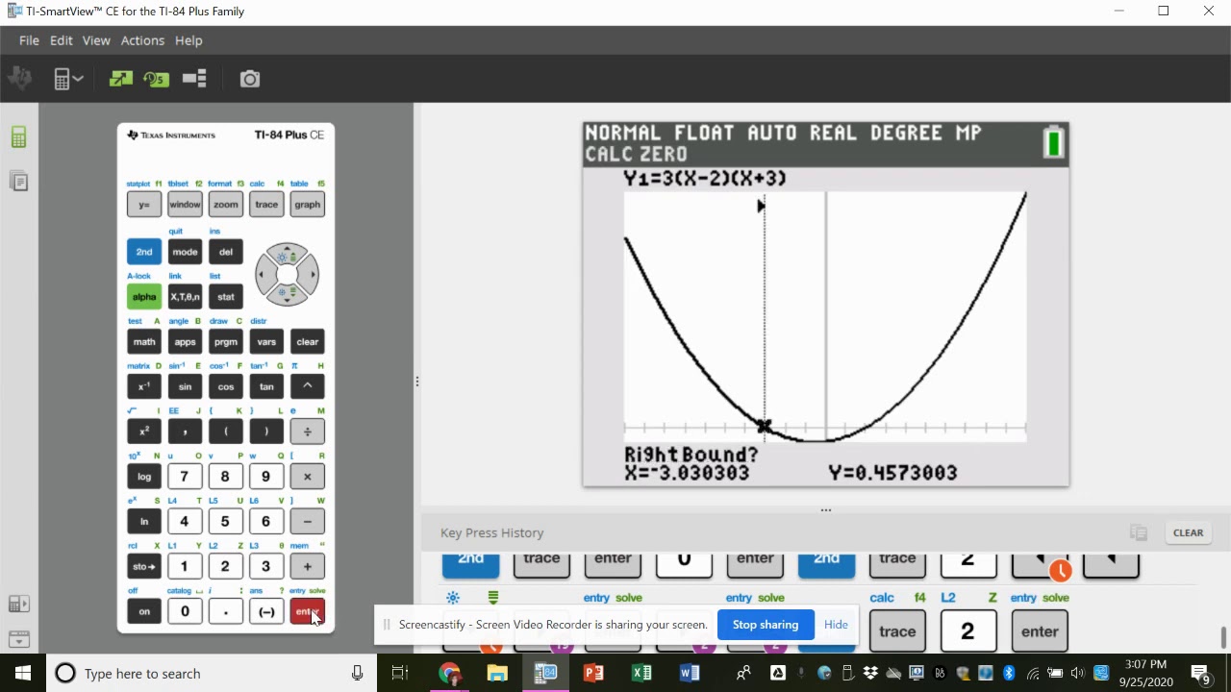Click the down arrow on the calculator keypad
This screenshot has height=692, width=1231.
pyautogui.click(x=287, y=296)
